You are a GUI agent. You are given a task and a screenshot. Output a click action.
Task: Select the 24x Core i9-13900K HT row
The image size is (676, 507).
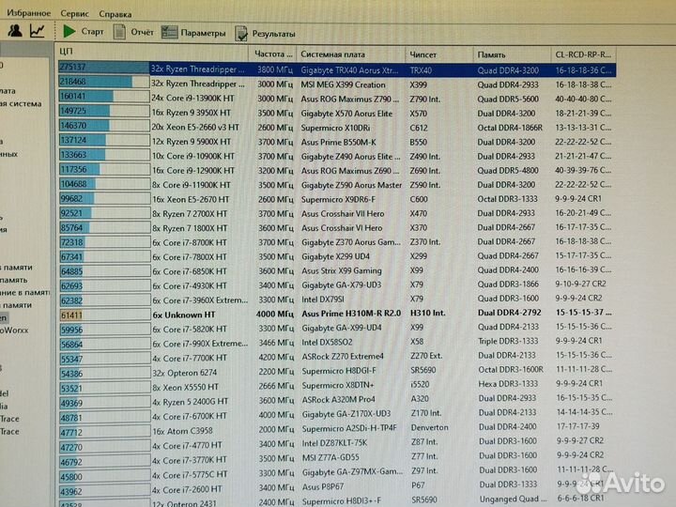(x=337, y=99)
